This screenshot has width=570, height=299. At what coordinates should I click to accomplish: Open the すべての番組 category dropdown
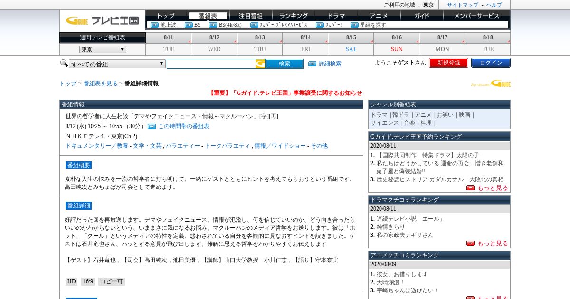(x=117, y=64)
